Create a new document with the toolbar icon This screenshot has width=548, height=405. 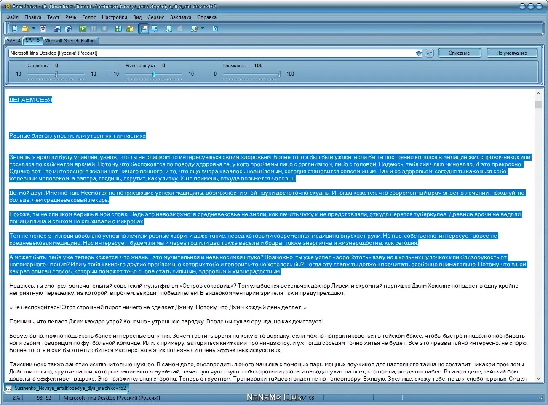pyautogui.click(x=15, y=29)
